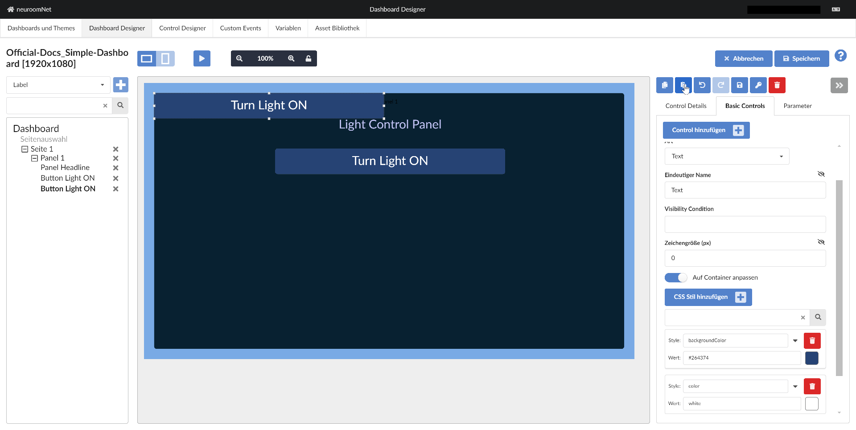This screenshot has width=856, height=430.
Task: Collapse the Seite 1 tree node
Action: 25,149
